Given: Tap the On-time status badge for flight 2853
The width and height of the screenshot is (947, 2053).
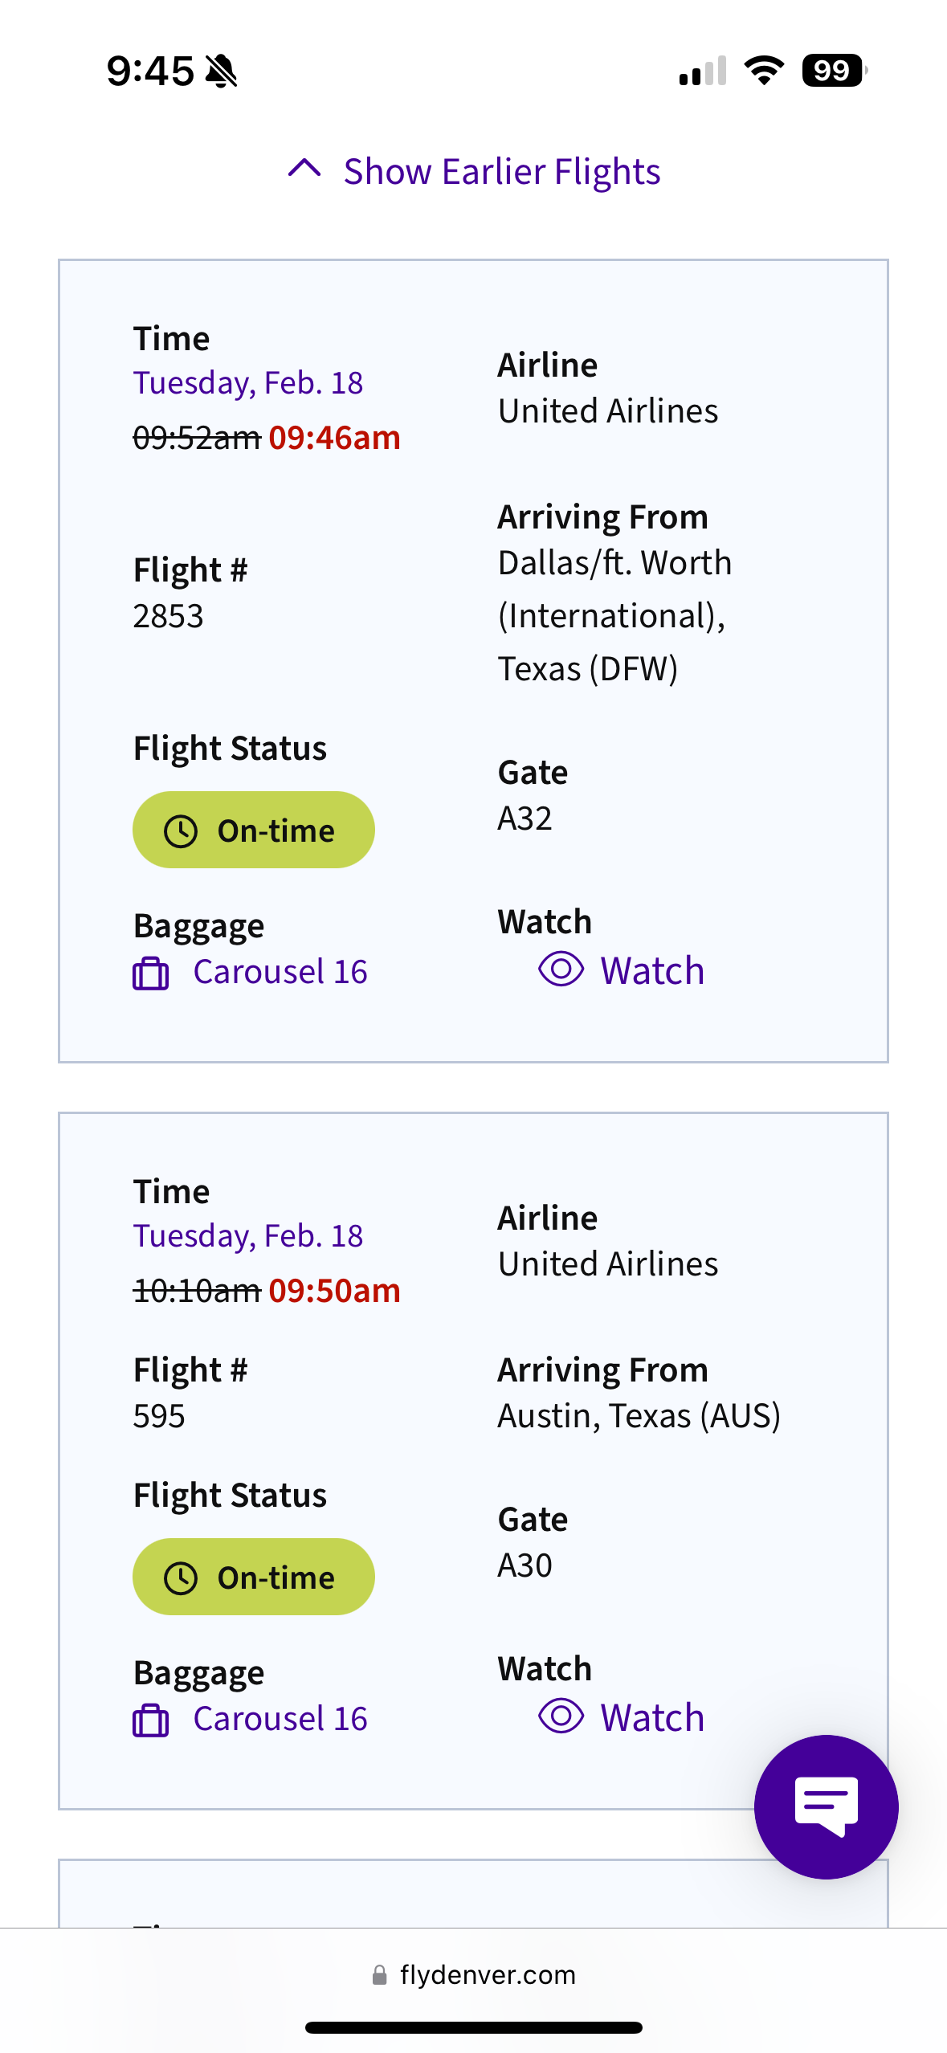Looking at the screenshot, I should (254, 830).
